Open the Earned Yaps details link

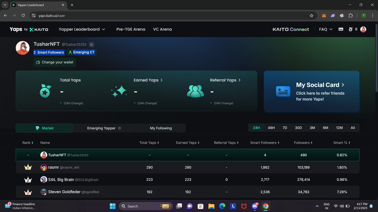tap(148, 80)
